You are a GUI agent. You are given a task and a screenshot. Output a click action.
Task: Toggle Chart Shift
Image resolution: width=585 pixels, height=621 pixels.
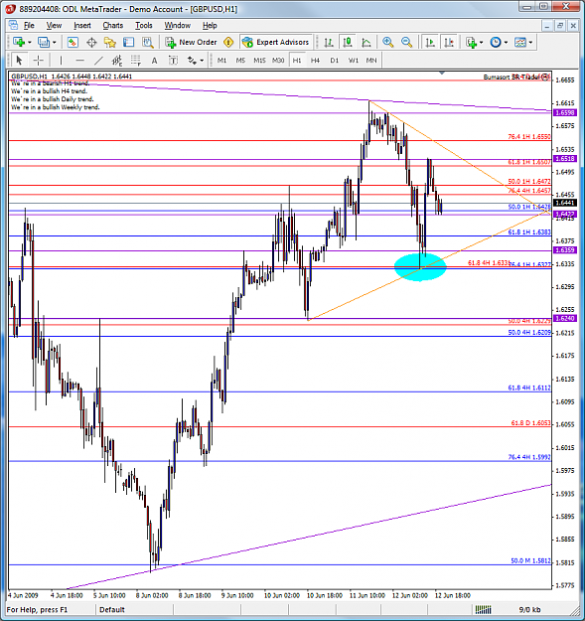pos(449,42)
